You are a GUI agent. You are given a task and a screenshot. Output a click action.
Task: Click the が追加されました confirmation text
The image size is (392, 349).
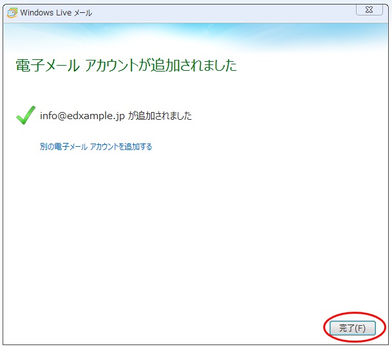click(160, 116)
